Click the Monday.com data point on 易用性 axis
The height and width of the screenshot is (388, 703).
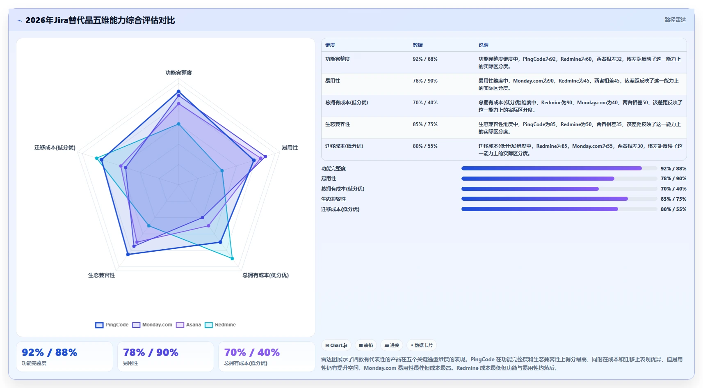[x=265, y=156]
